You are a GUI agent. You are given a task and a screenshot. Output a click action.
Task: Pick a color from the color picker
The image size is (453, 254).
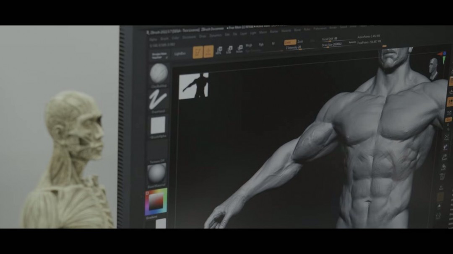pos(156,202)
